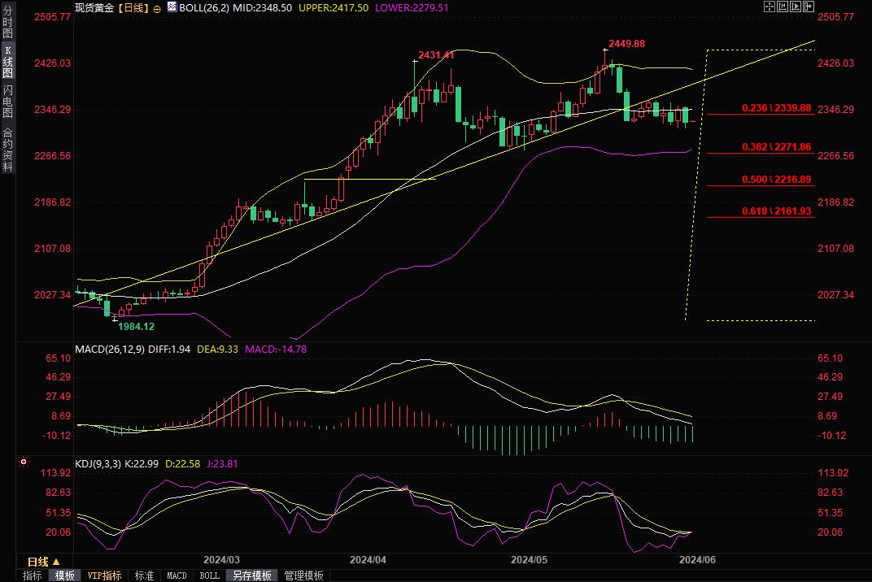Apply the BOLL template at bottom bar
This screenshot has height=582, width=872.
tap(209, 575)
